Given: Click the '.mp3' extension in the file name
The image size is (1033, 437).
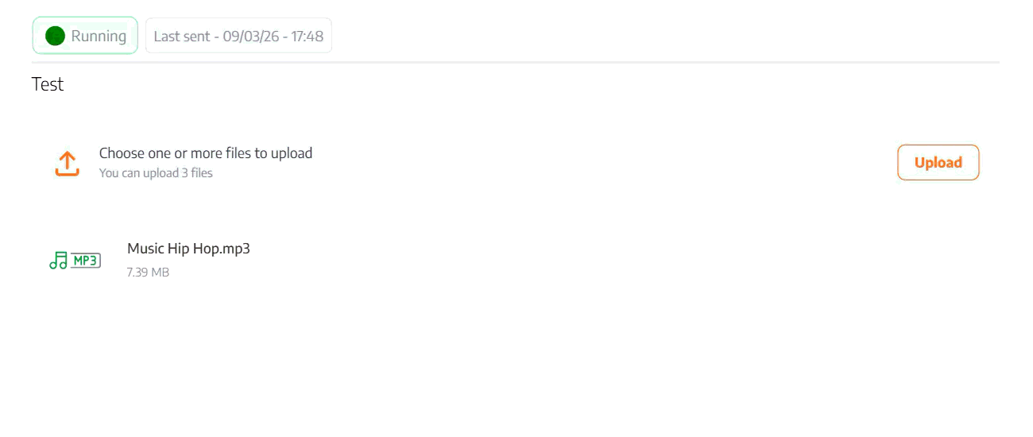Looking at the screenshot, I should [x=235, y=249].
